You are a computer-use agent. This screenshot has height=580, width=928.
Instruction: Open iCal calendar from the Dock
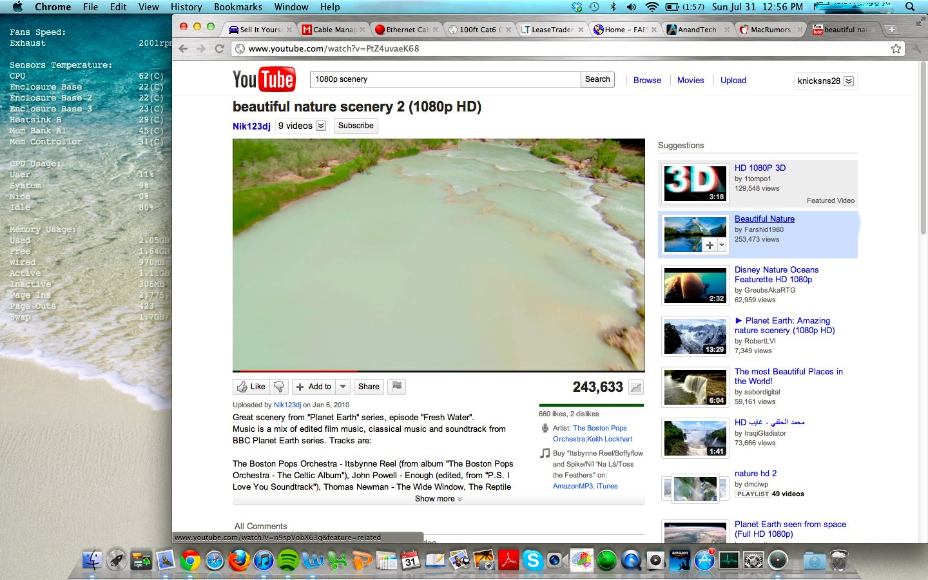point(411,560)
